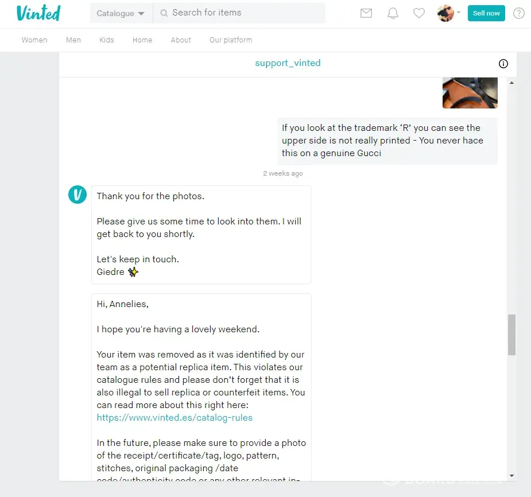The height and width of the screenshot is (497, 531).
Task: Open support_vinted profile link
Action: pos(288,63)
